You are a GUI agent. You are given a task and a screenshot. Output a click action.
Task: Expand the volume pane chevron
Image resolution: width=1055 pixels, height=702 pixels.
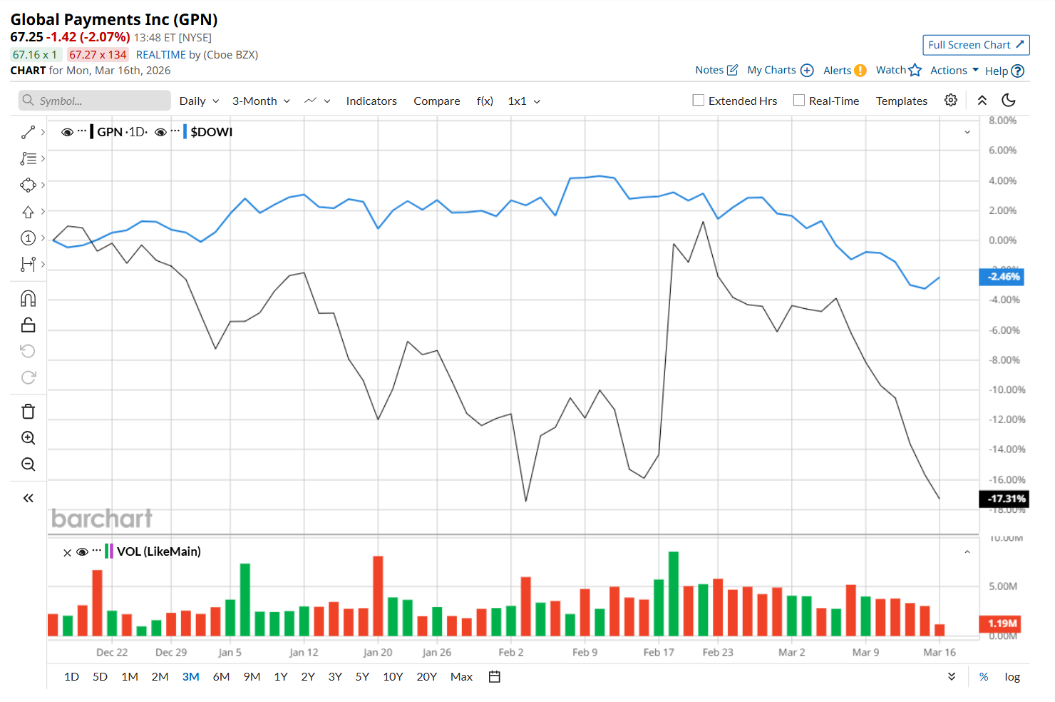click(967, 551)
